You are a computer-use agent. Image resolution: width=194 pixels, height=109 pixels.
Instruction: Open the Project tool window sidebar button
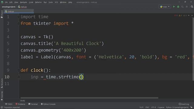click(2, 14)
